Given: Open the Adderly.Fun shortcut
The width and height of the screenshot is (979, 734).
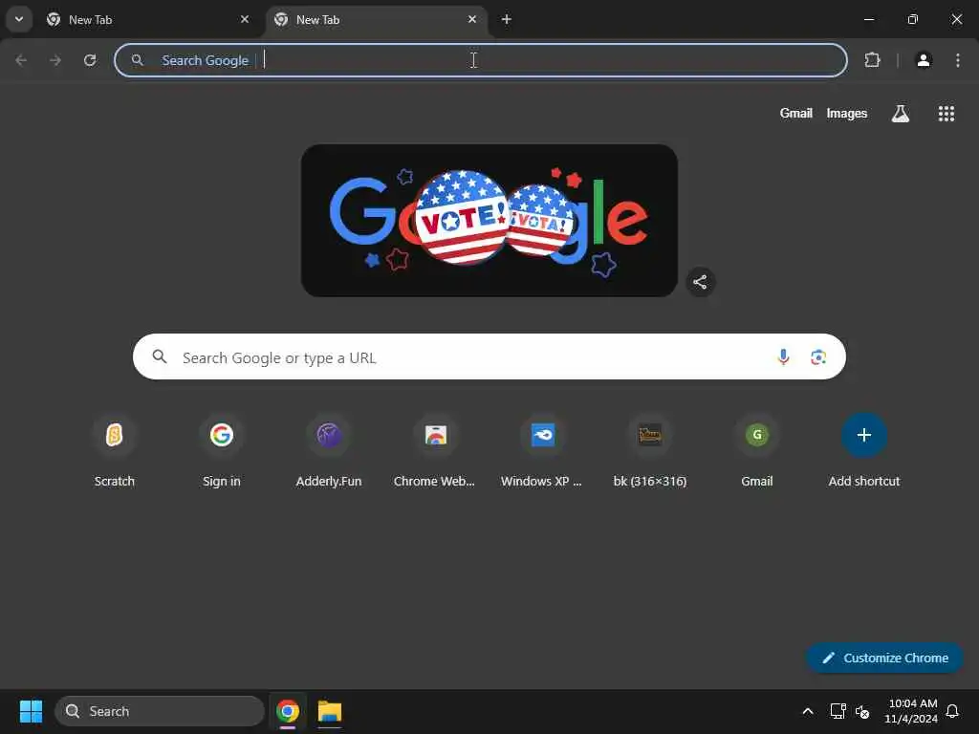Looking at the screenshot, I should pos(329,452).
